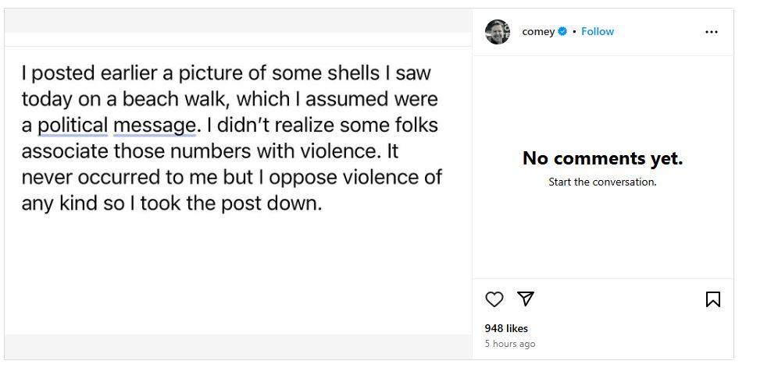Image resolution: width=778 pixels, height=389 pixels.
Task: Click the underlined word "message"
Action: click(x=154, y=126)
